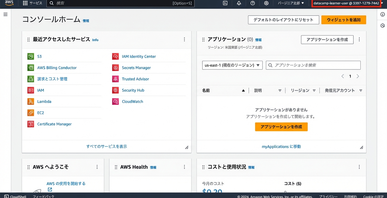Screen dimensions: 387x198
Task: Open CloudShell from the footer
Action: coord(15,196)
